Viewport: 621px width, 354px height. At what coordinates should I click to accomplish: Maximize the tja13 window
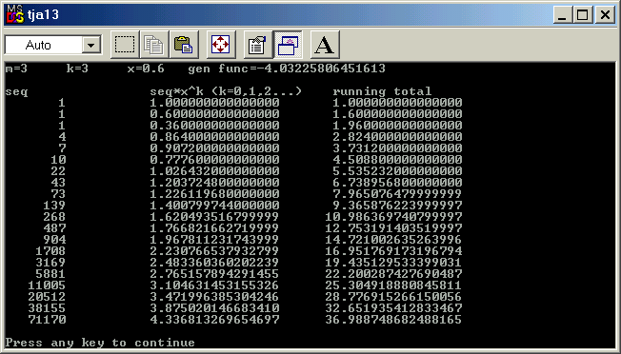[x=583, y=15]
